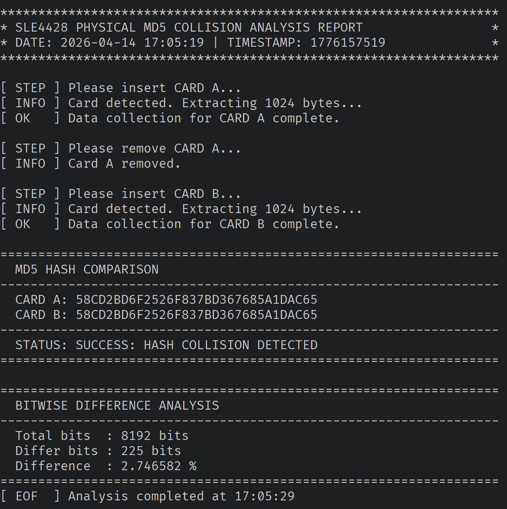Click the timestamp value 1776157519
507x509 pixels.
tap(348, 43)
